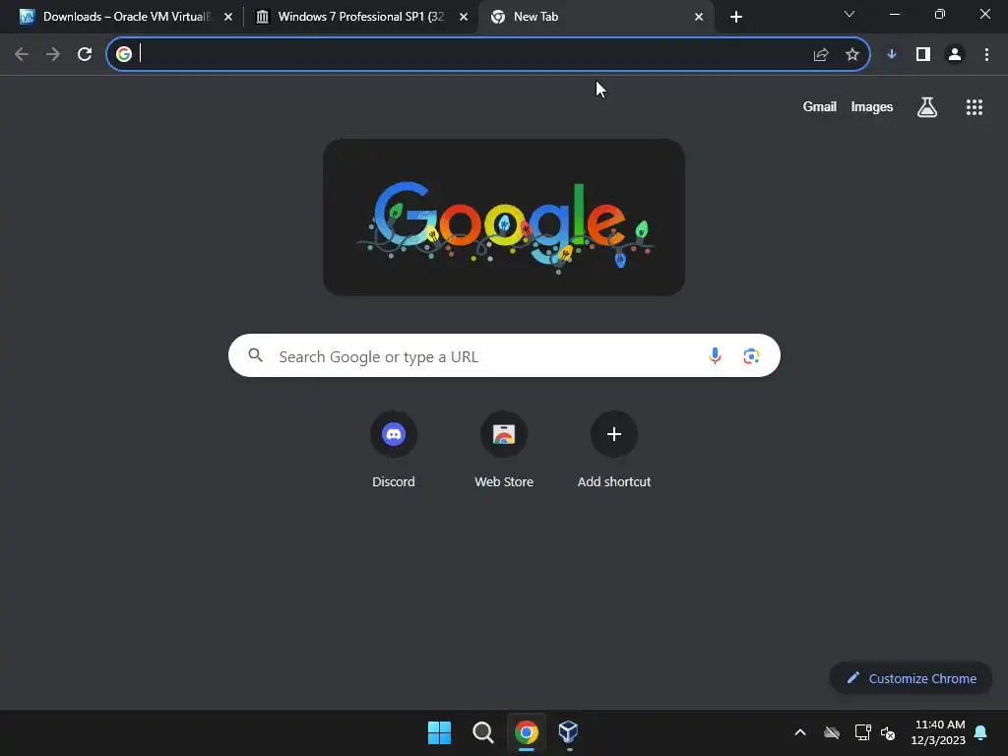Reload the page with the refresh icon
Viewport: 1008px width, 756px height.
pos(85,54)
